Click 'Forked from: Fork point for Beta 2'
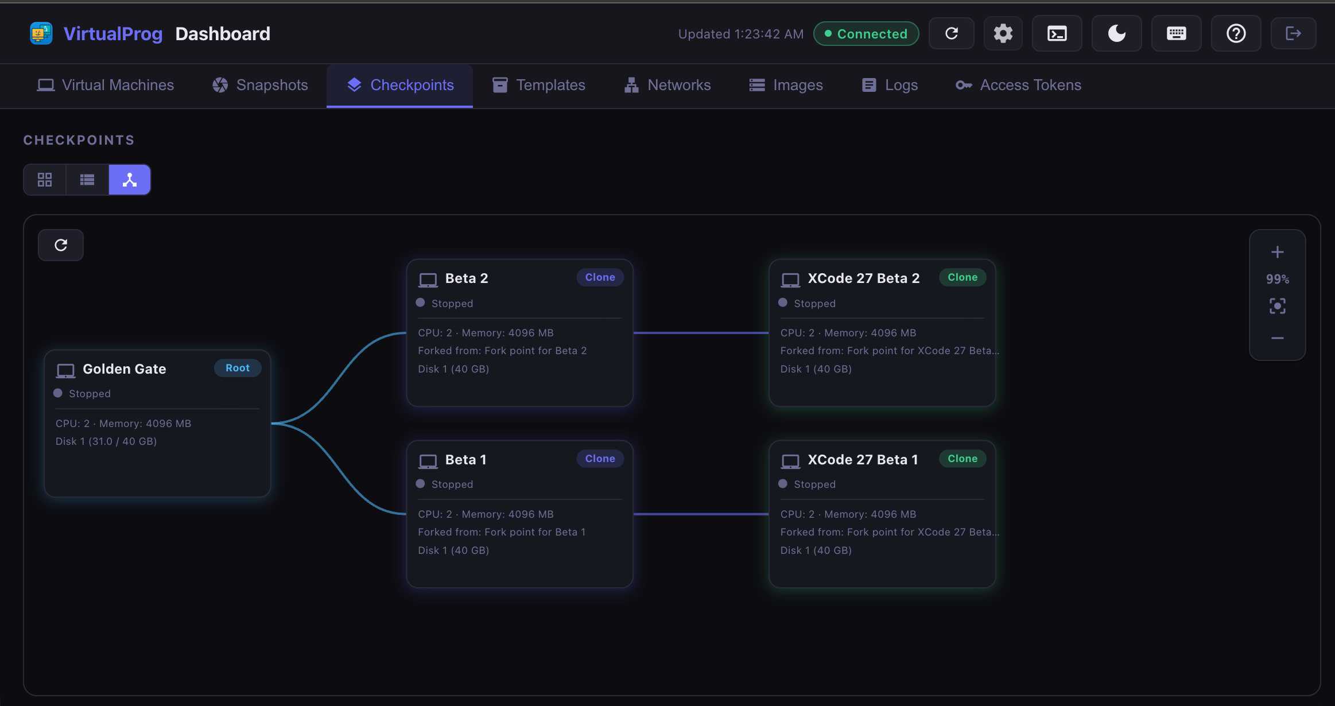The width and height of the screenshot is (1335, 706). (x=502, y=351)
